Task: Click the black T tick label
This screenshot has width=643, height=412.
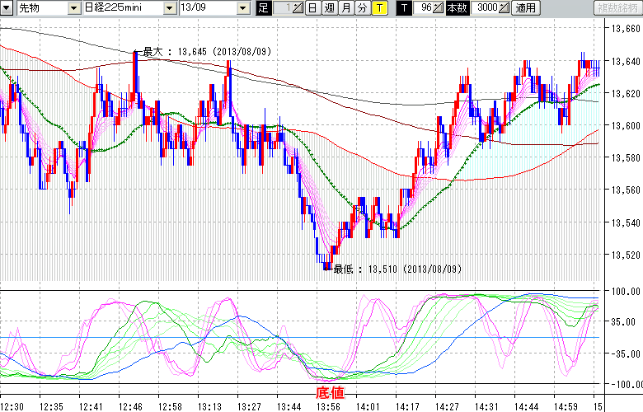Action: (x=403, y=7)
